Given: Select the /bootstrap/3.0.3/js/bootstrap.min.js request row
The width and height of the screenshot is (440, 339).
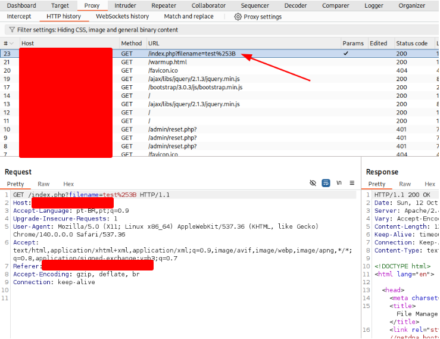Looking at the screenshot, I should click(195, 87).
